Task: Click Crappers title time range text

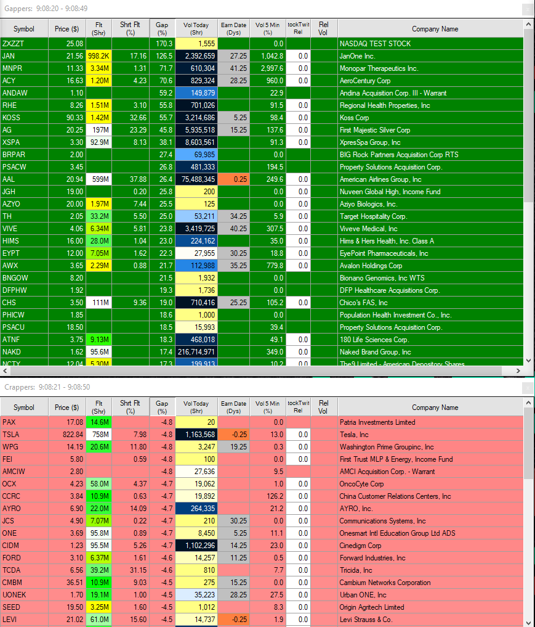Action: 64,387
